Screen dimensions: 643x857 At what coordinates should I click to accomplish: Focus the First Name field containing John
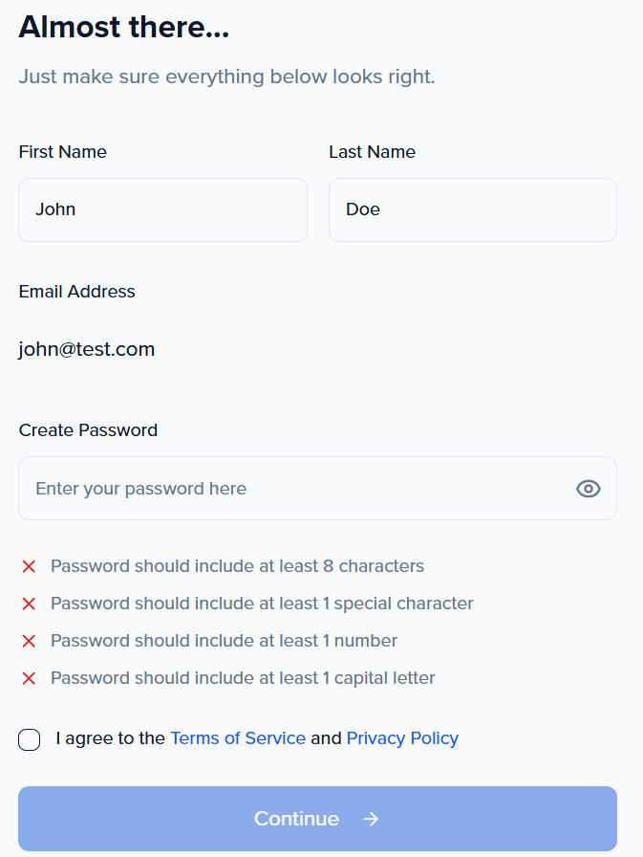pyautogui.click(x=162, y=209)
